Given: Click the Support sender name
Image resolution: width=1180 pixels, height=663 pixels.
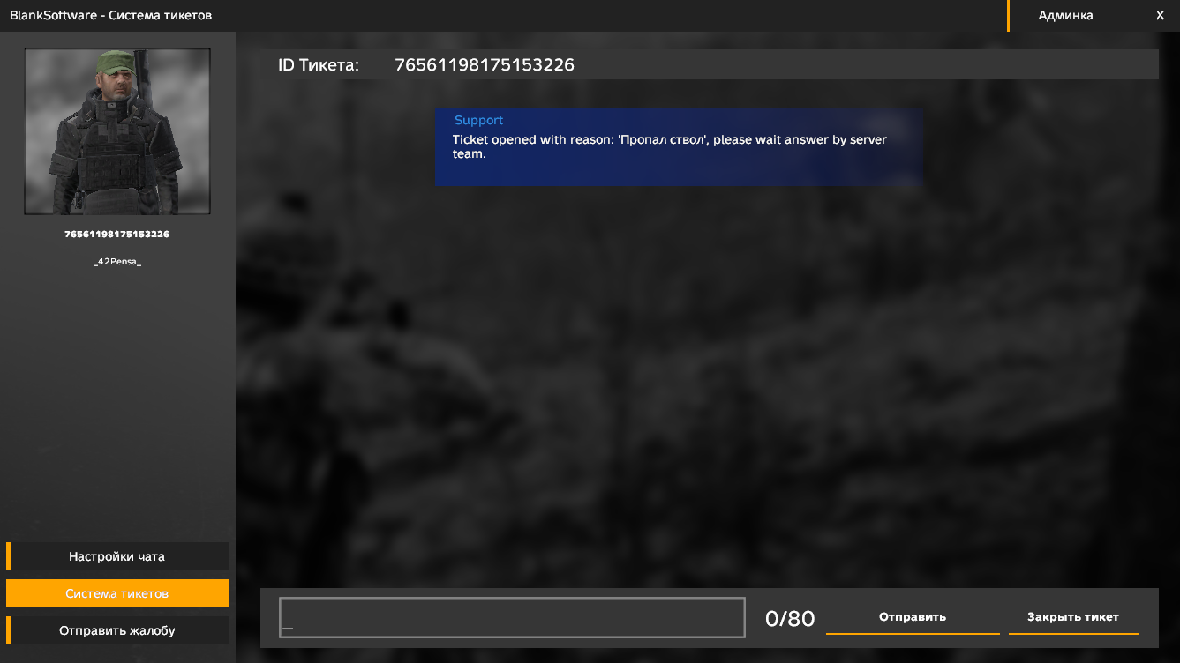Looking at the screenshot, I should pos(478,120).
